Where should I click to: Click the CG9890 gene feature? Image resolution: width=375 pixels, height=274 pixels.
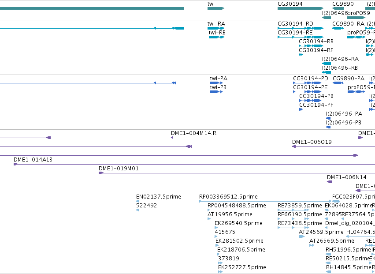tap(338, 8)
